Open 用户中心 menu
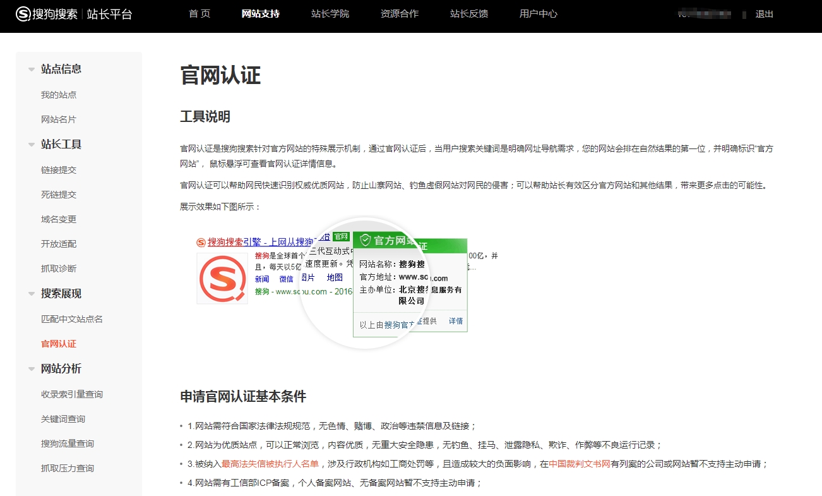Image resolution: width=822 pixels, height=496 pixels. click(539, 13)
